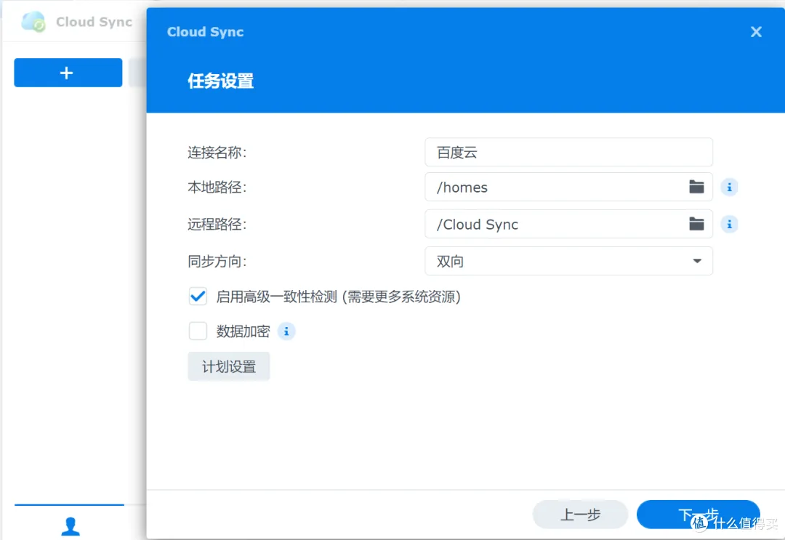Click inside the 连接名称 field showing 百度云
The image size is (785, 540).
568,153
